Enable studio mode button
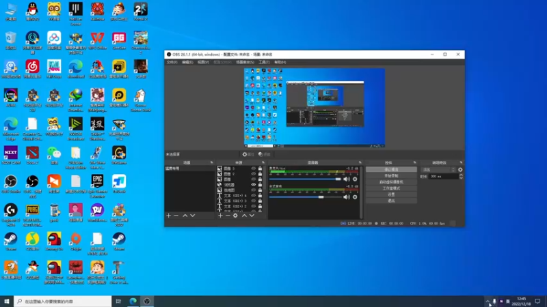 (x=391, y=188)
